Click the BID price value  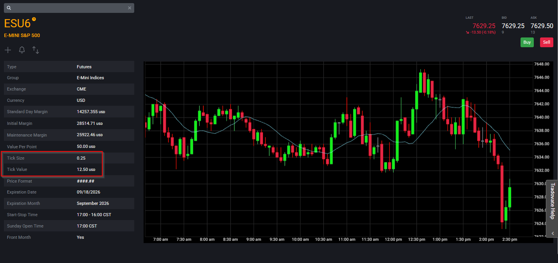click(x=513, y=26)
